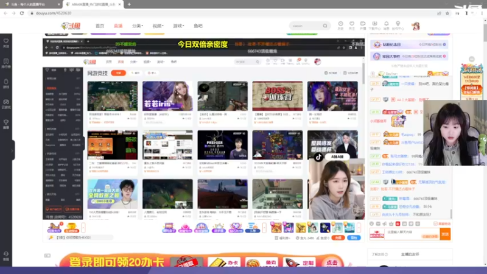Screen dimensions: 487x274
Task: Toggle theater mode icon below player
Action: point(47,255)
